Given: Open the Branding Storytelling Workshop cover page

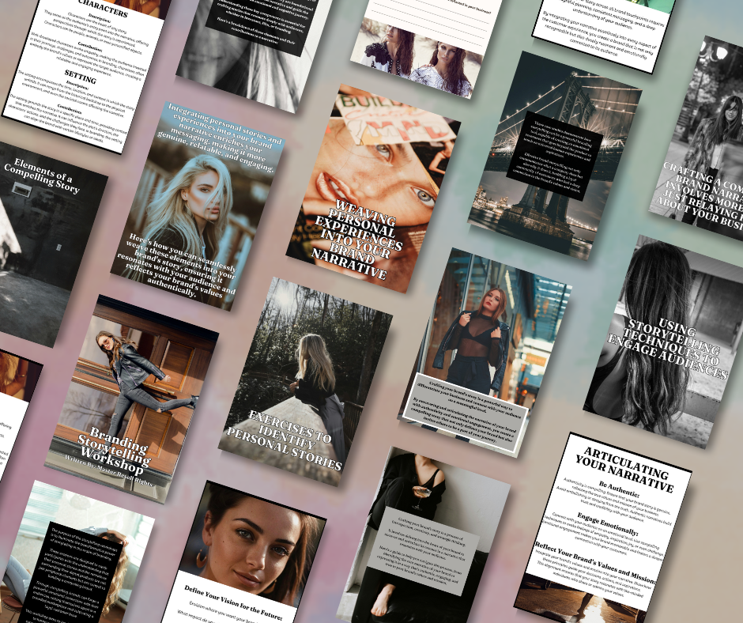Looking at the screenshot, I should coord(132,399).
